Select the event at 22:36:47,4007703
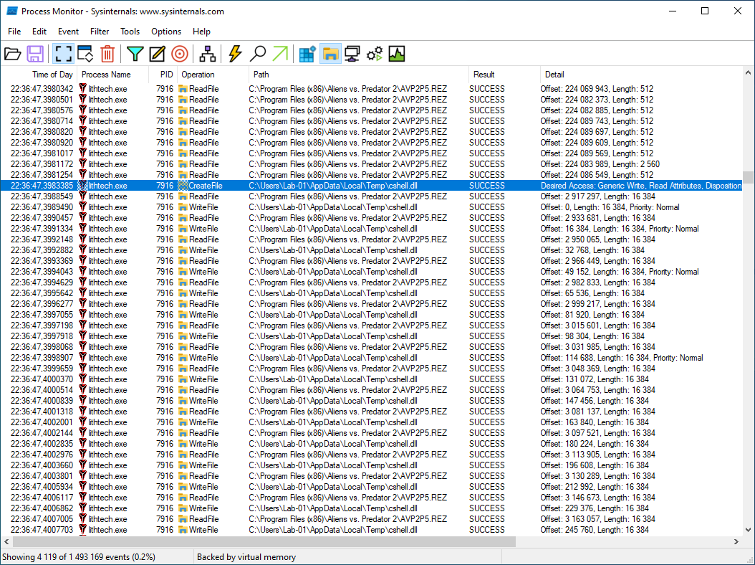 (x=371, y=530)
